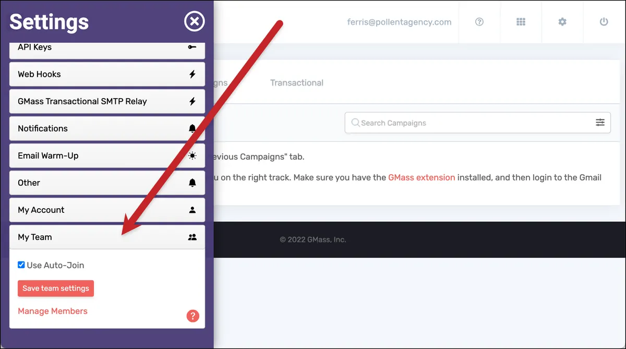The height and width of the screenshot is (349, 626).
Task: Open the settings gear icon
Action: pos(562,22)
